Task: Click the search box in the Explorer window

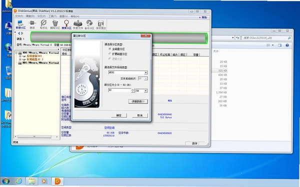Action: pos(266,38)
